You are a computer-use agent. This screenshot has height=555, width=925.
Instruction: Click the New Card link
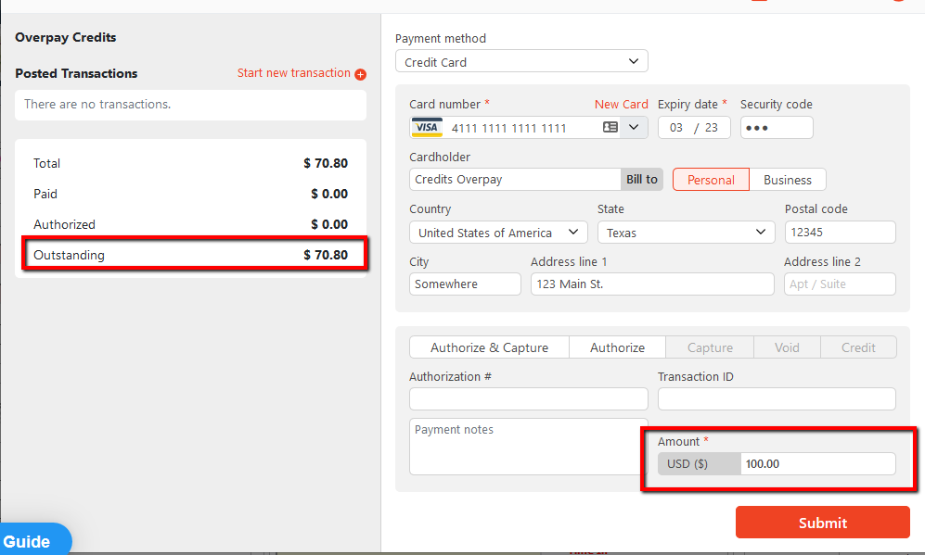(x=621, y=105)
